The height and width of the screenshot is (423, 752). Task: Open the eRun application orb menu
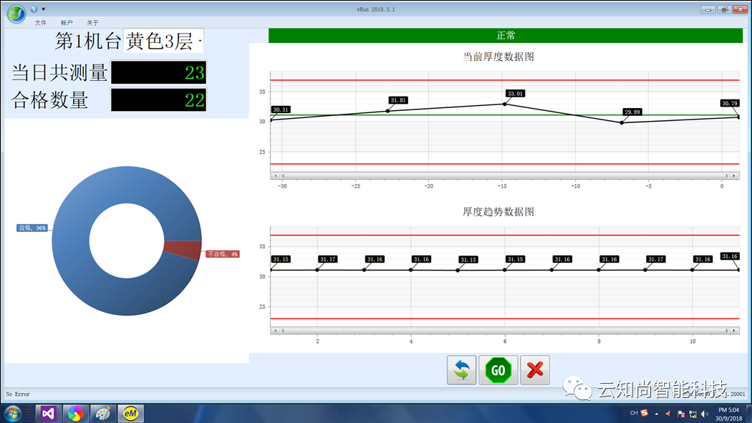[16, 13]
